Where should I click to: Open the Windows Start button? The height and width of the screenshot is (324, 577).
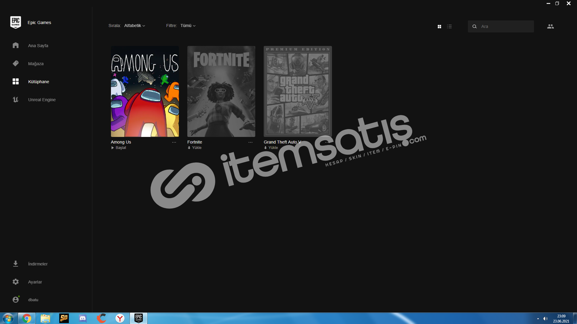[x=8, y=318]
